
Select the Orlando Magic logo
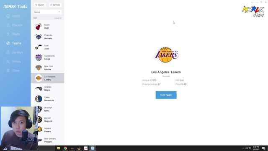(39, 89)
